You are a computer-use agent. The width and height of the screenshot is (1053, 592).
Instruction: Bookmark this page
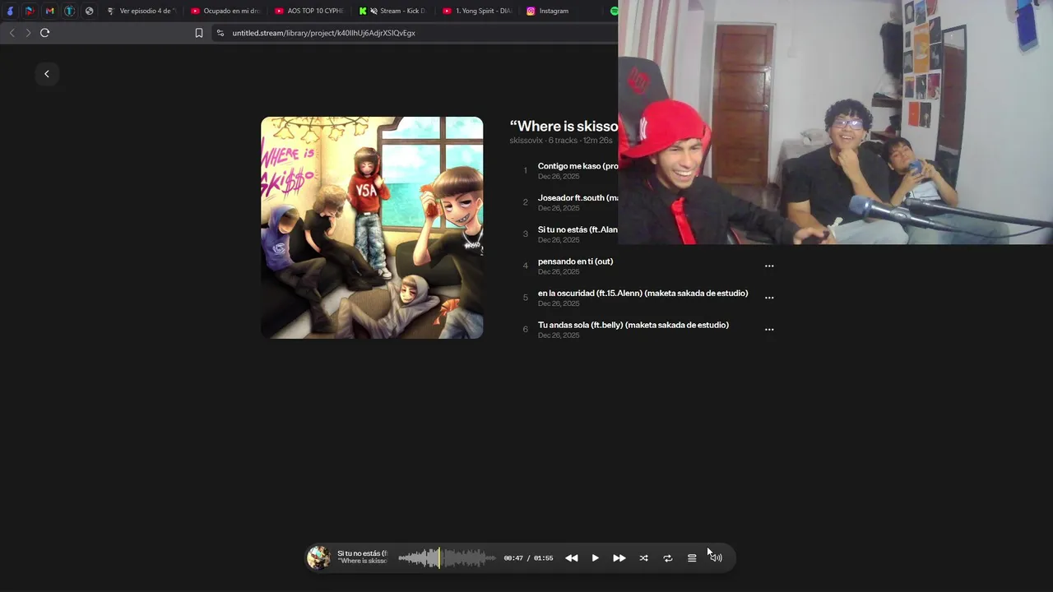[199, 33]
